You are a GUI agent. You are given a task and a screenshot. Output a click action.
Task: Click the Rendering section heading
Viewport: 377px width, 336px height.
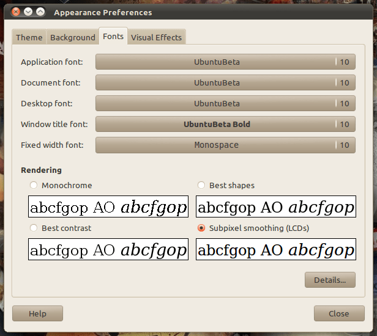click(x=41, y=170)
